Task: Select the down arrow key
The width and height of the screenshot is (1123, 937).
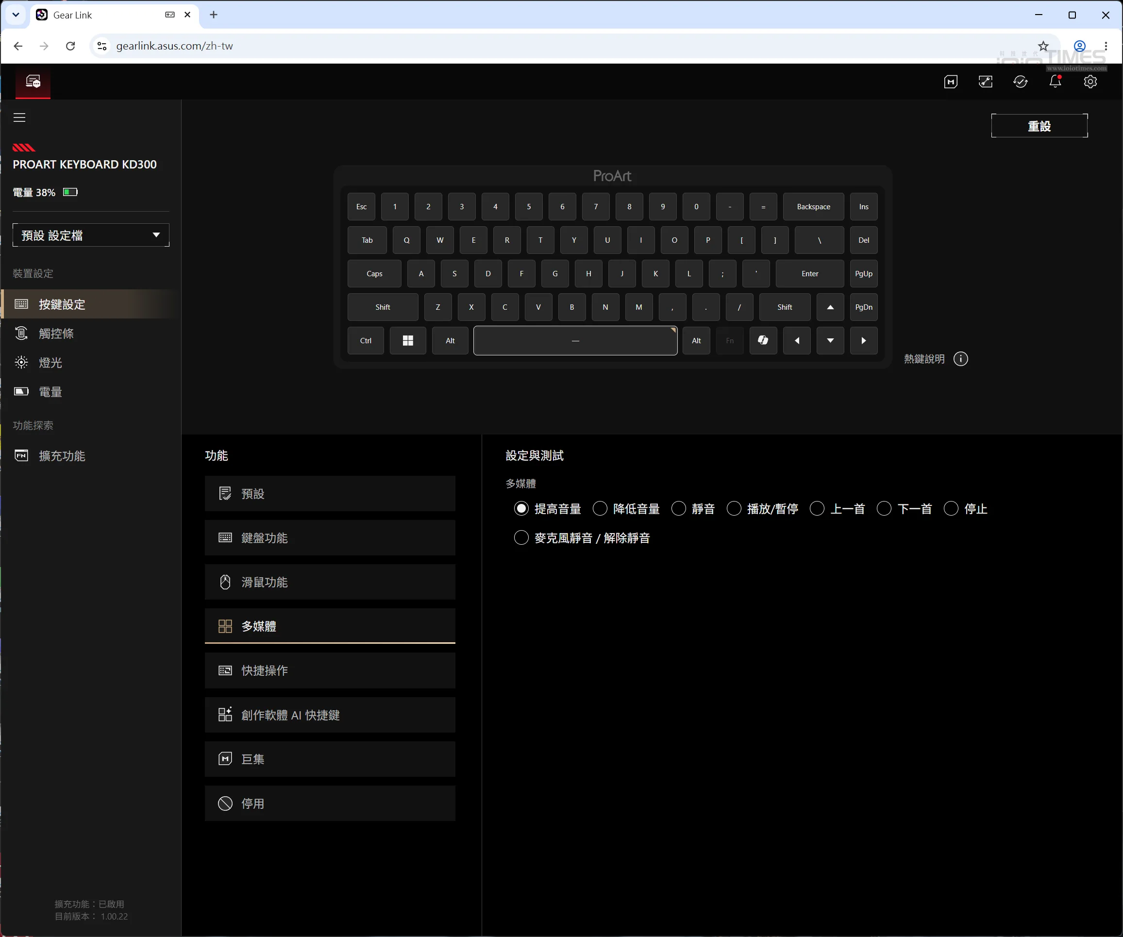Action: pyautogui.click(x=830, y=341)
